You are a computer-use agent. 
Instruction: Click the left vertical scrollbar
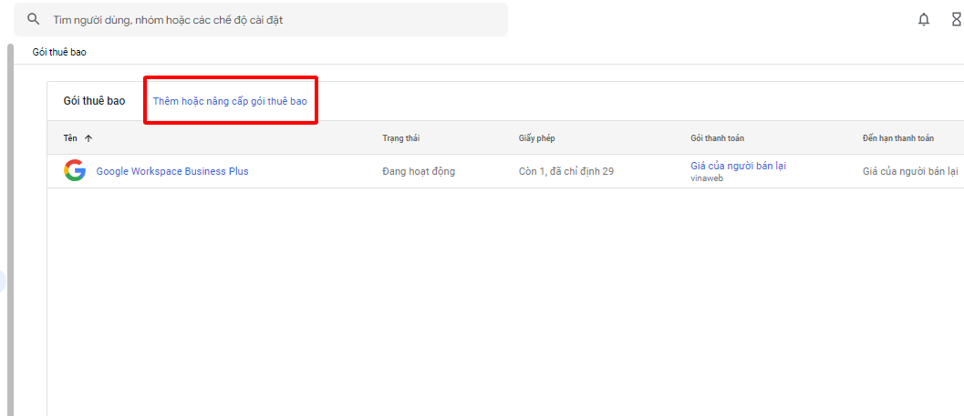tap(10, 228)
